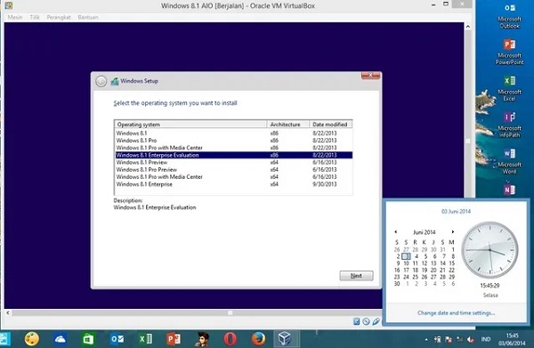Select the Windows 8.1 x86 row
Screen dimensions: 534x348
point(233,134)
